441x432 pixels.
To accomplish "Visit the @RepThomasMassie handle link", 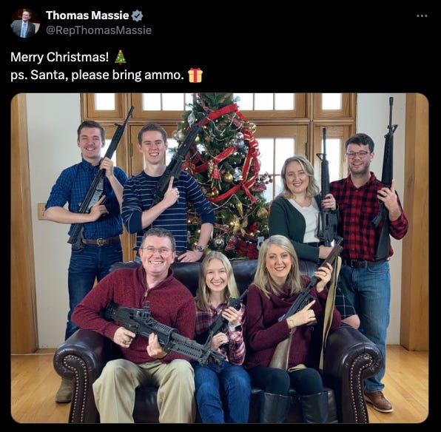I will 98,30.
